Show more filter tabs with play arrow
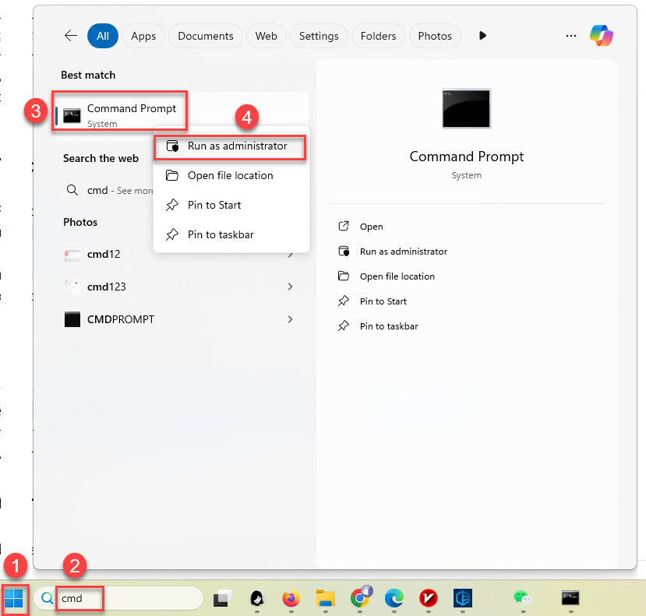This screenshot has height=616, width=646. (482, 36)
